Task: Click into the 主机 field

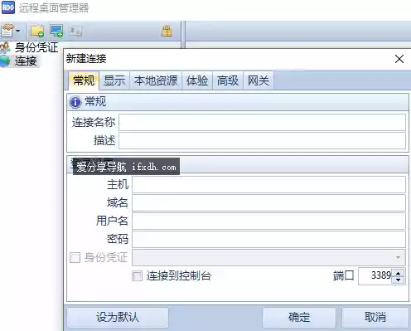Action: click(268, 184)
